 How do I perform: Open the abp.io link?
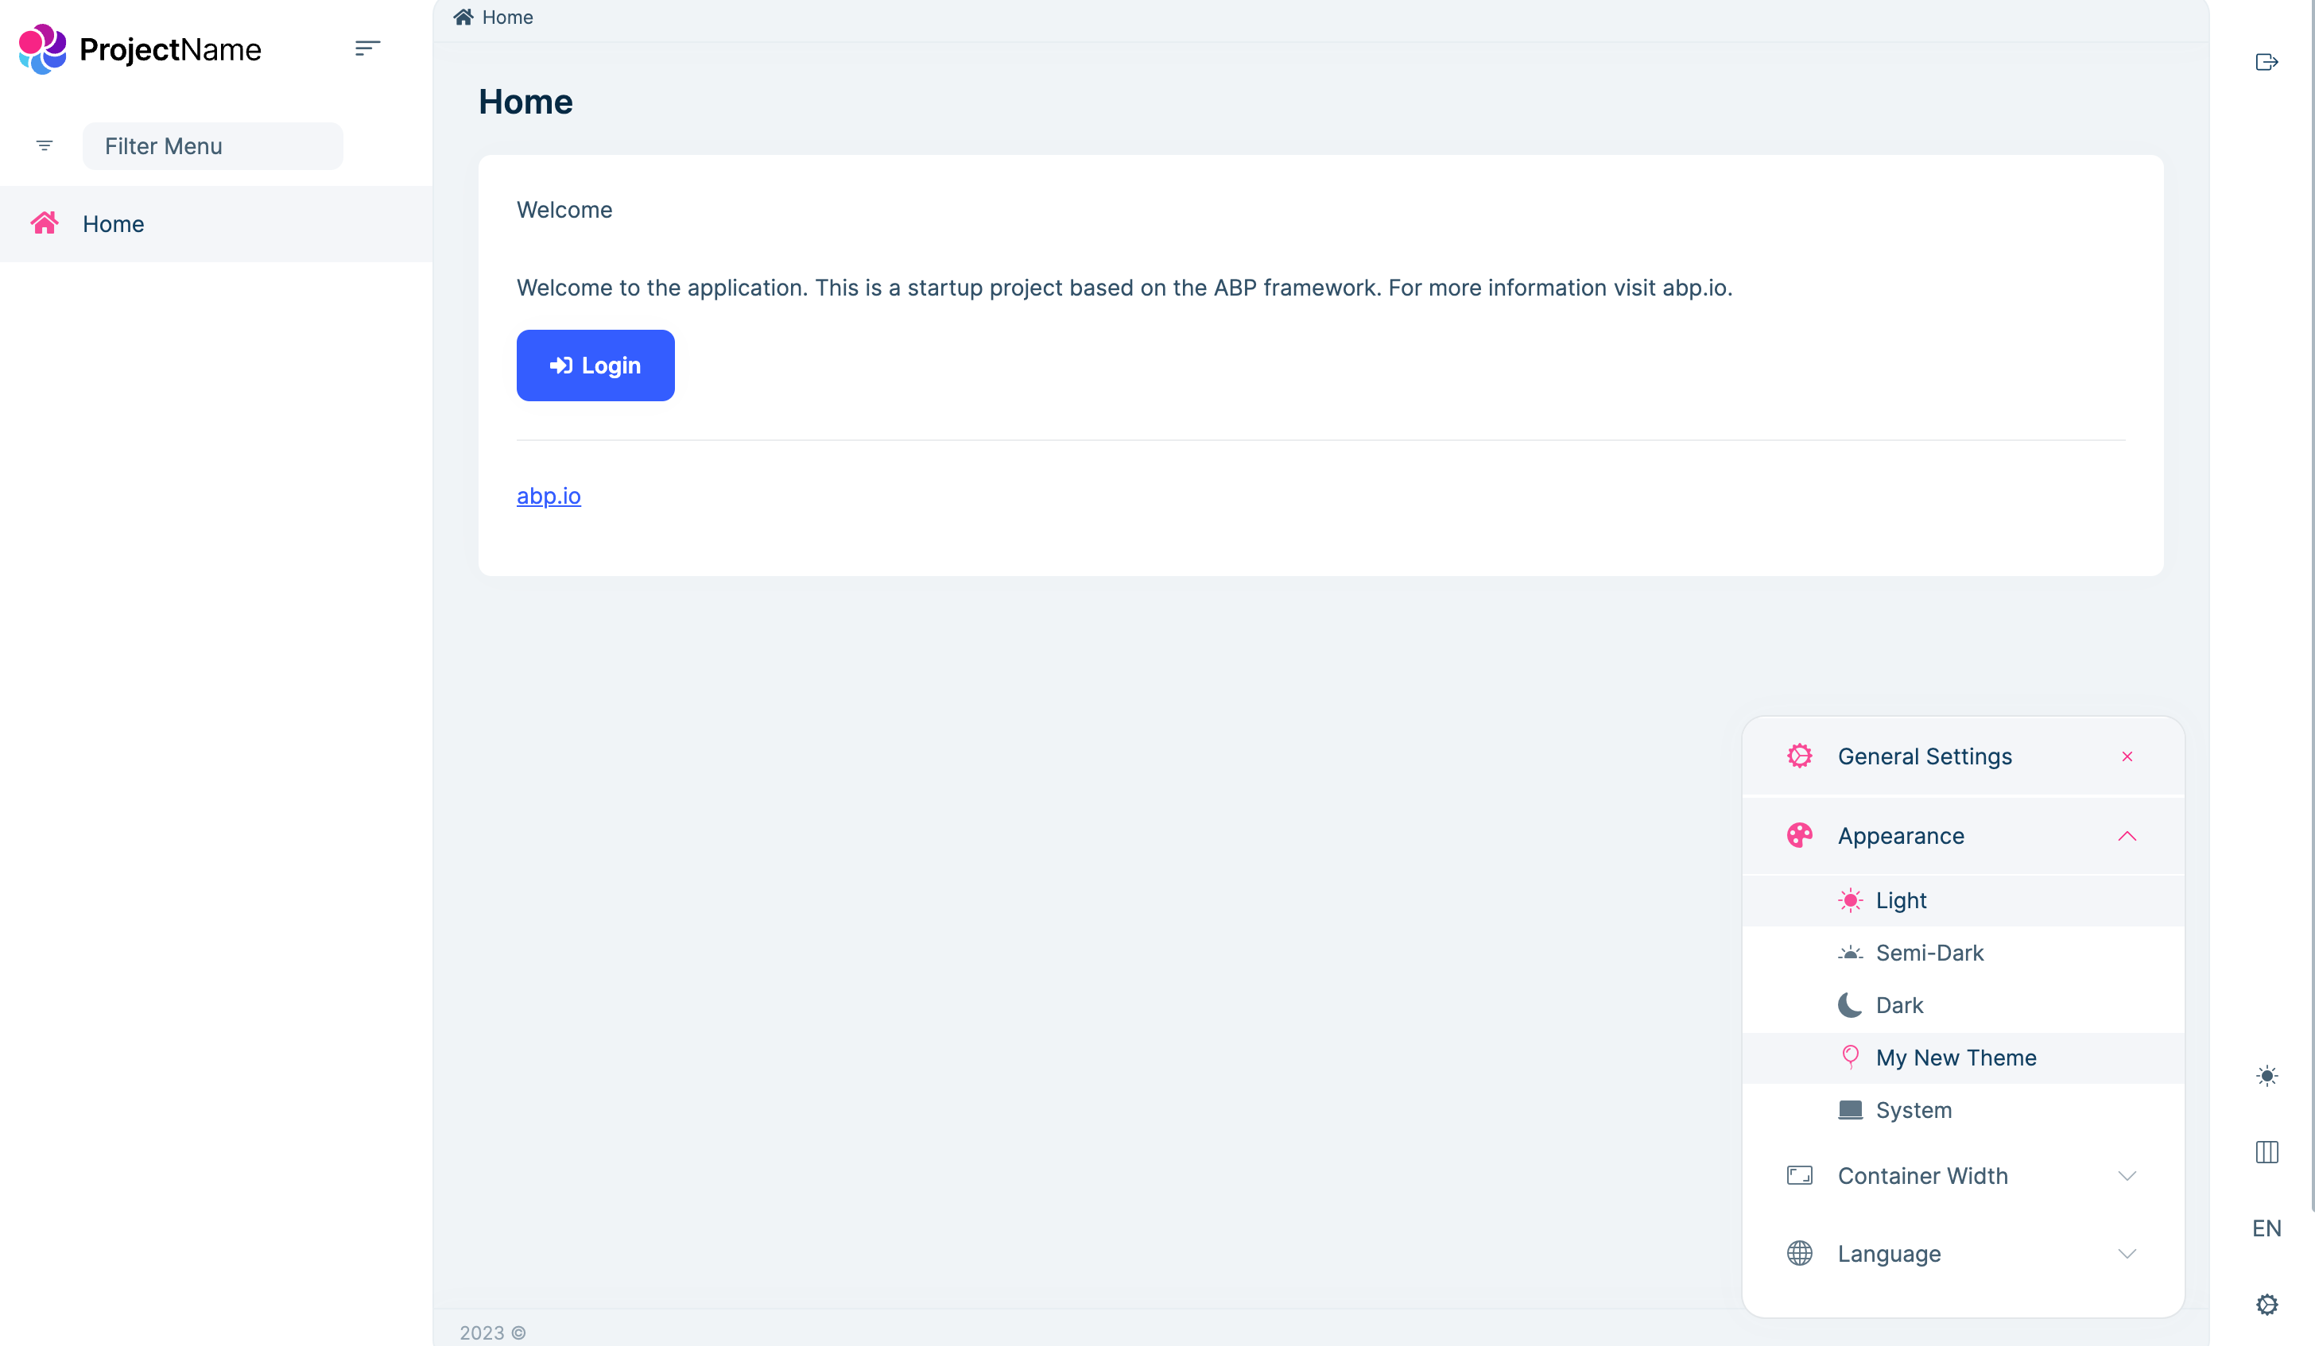pyautogui.click(x=548, y=496)
